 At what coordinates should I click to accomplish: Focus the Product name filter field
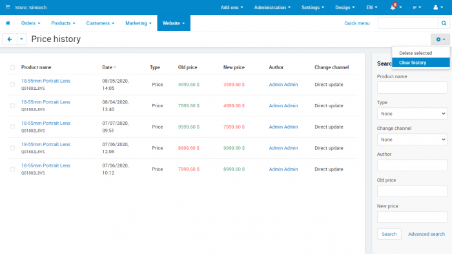pyautogui.click(x=412, y=87)
